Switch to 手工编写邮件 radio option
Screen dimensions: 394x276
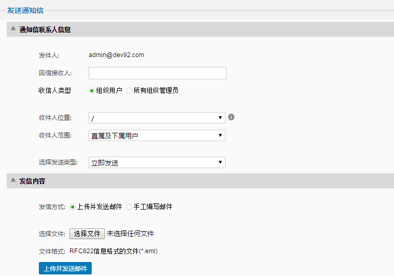[129, 207]
